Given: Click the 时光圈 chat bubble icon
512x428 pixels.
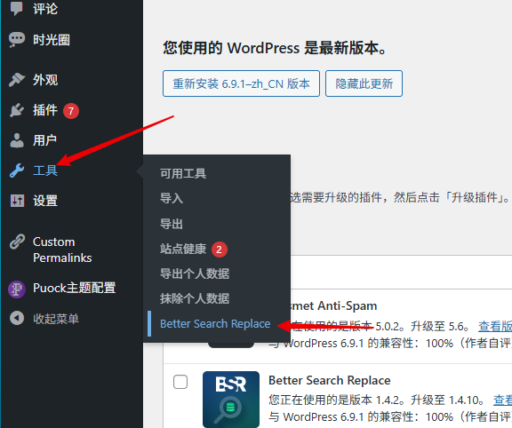Looking at the screenshot, I should pyautogui.click(x=17, y=40).
